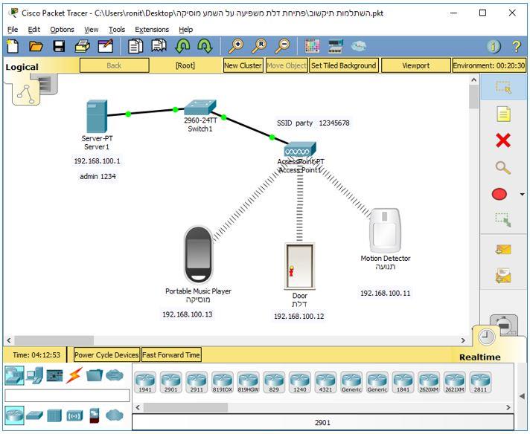Click the Viewport button

(416, 65)
